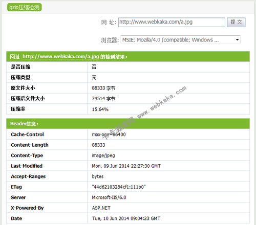The width and height of the screenshot is (256, 225).
Task: Select the Accept-Ranges header name
Action: coord(28,176)
